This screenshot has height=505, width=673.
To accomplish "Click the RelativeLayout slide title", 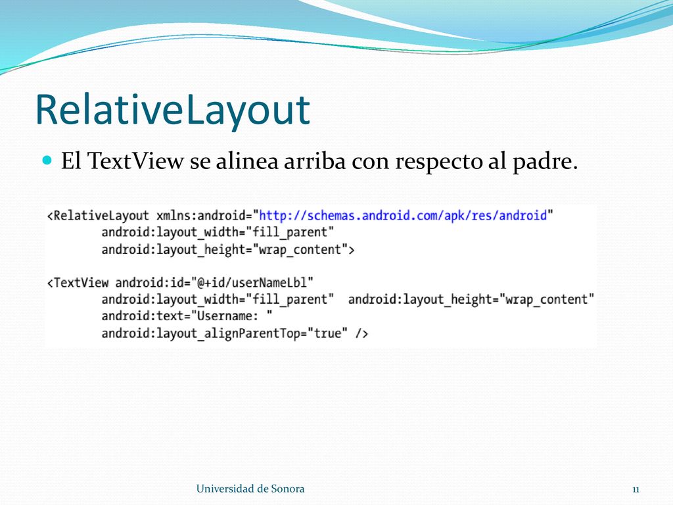I will click(173, 110).
